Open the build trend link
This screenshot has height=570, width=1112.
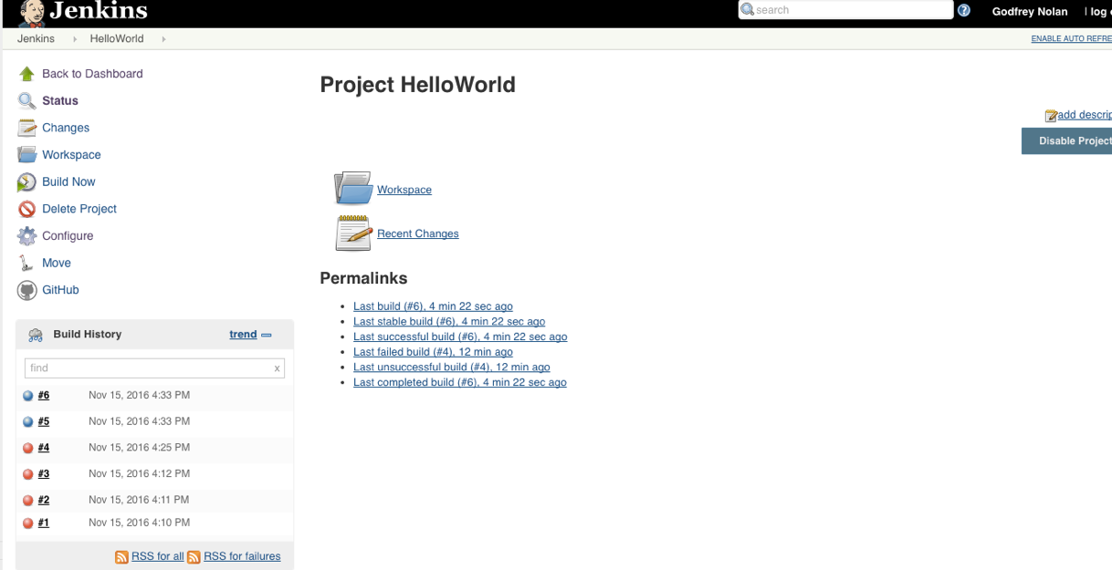(x=243, y=335)
